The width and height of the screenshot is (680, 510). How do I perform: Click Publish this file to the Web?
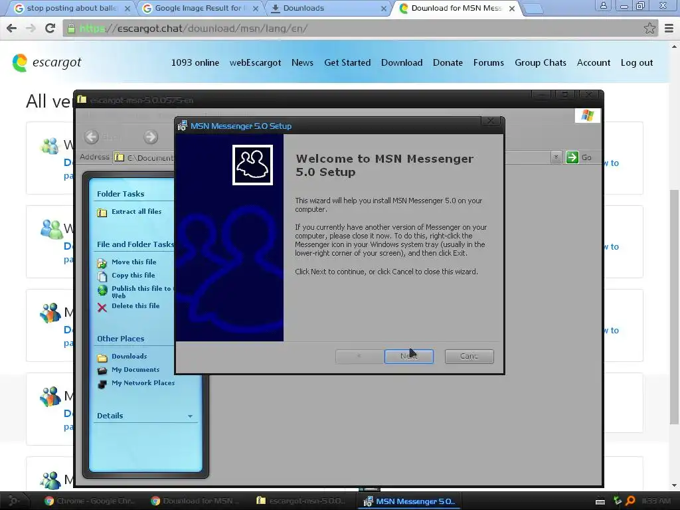coord(142,292)
